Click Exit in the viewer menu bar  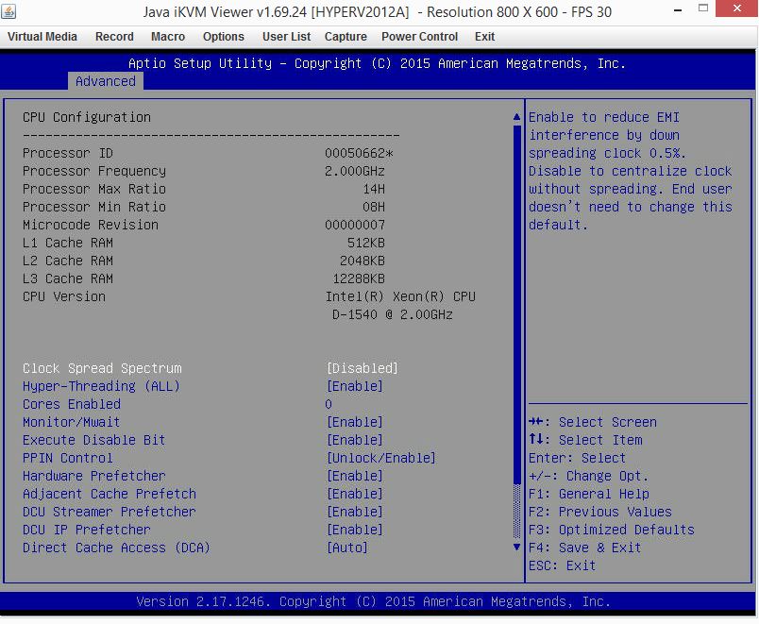pyautogui.click(x=484, y=37)
